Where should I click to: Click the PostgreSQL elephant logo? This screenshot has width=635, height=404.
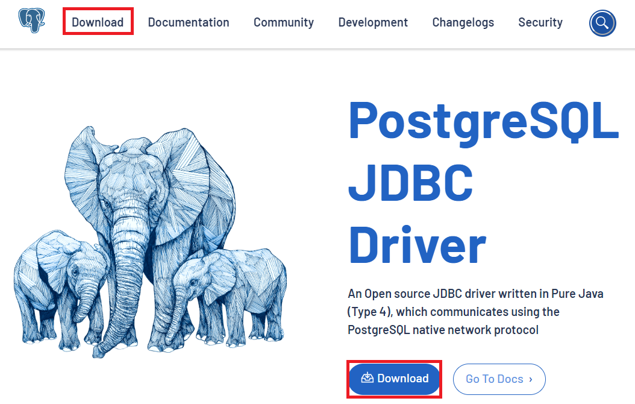coord(31,21)
